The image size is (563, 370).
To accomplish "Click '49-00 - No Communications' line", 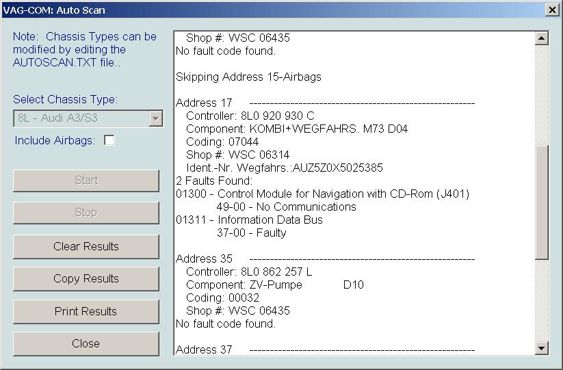I will [x=286, y=207].
